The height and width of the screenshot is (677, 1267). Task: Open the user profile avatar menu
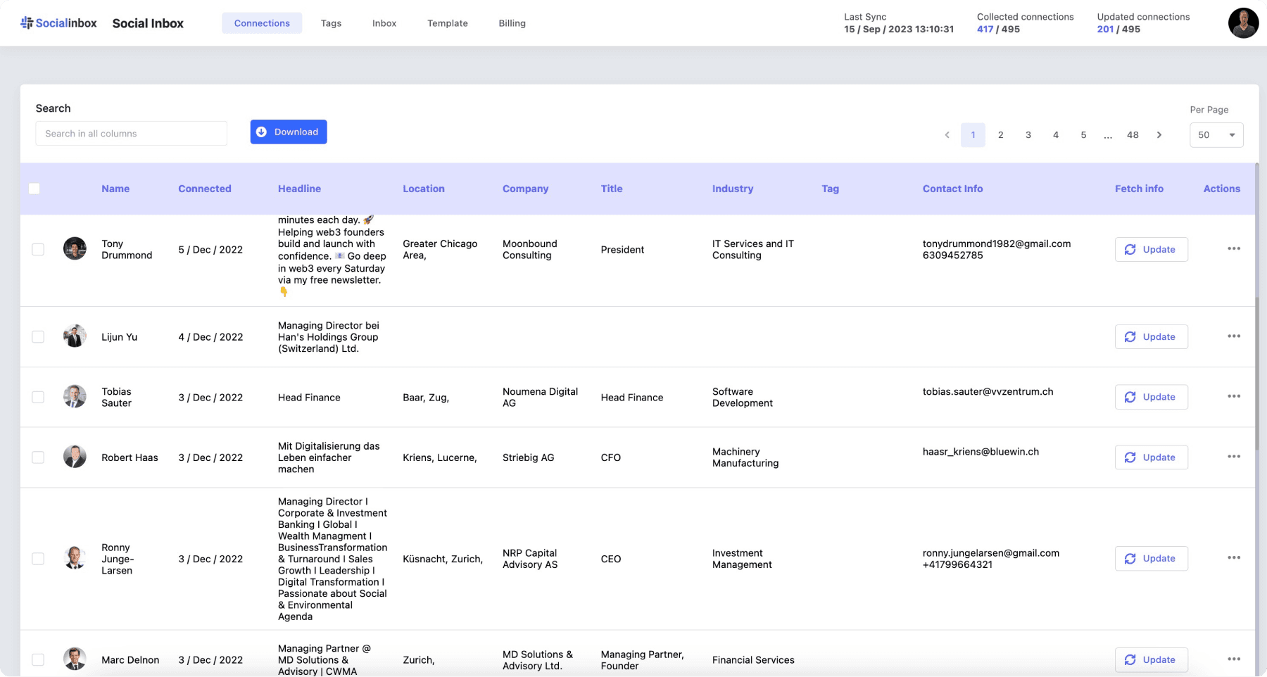coord(1243,23)
